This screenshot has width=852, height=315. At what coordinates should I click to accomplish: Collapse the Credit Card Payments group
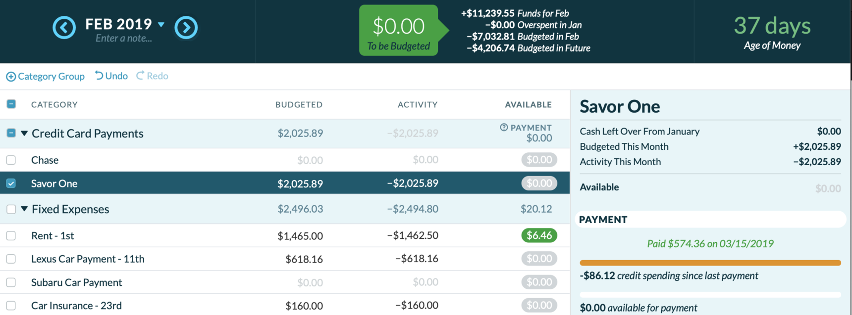24,133
